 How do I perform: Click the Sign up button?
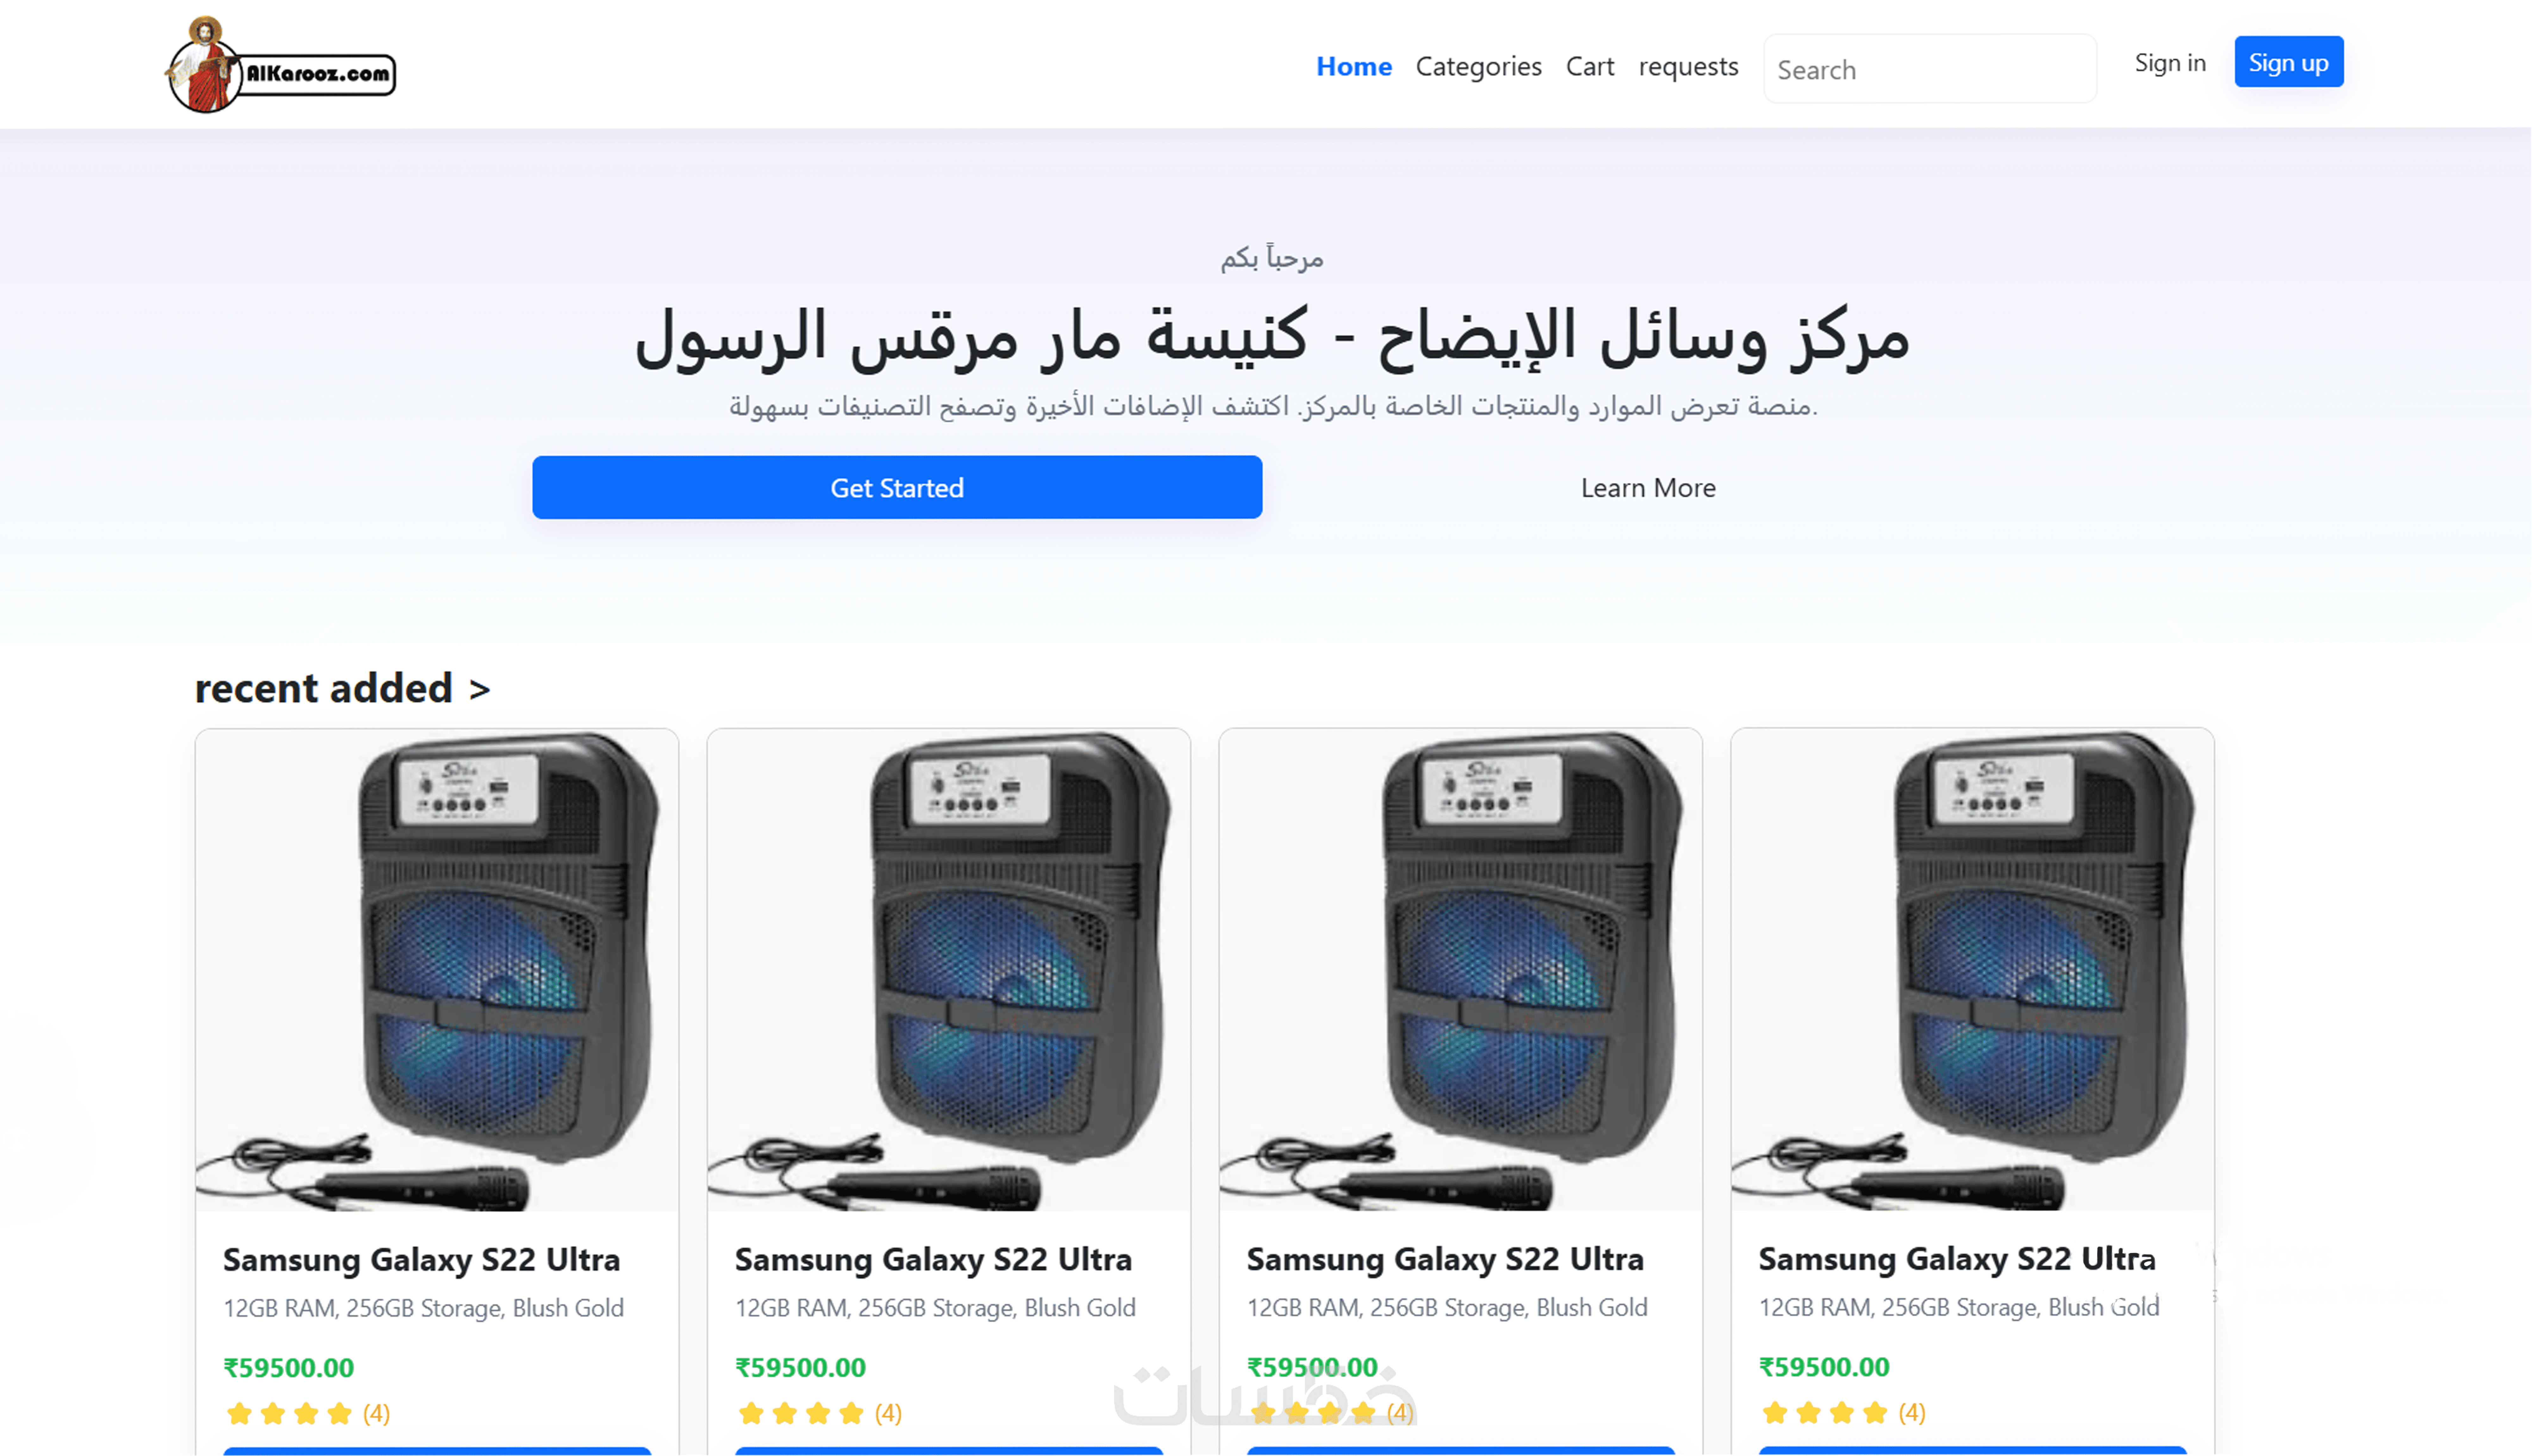pyautogui.click(x=2288, y=62)
